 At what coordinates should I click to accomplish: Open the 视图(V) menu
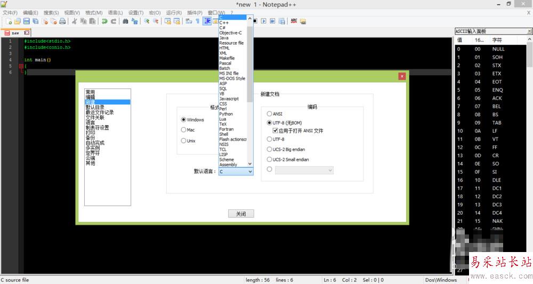click(x=72, y=13)
